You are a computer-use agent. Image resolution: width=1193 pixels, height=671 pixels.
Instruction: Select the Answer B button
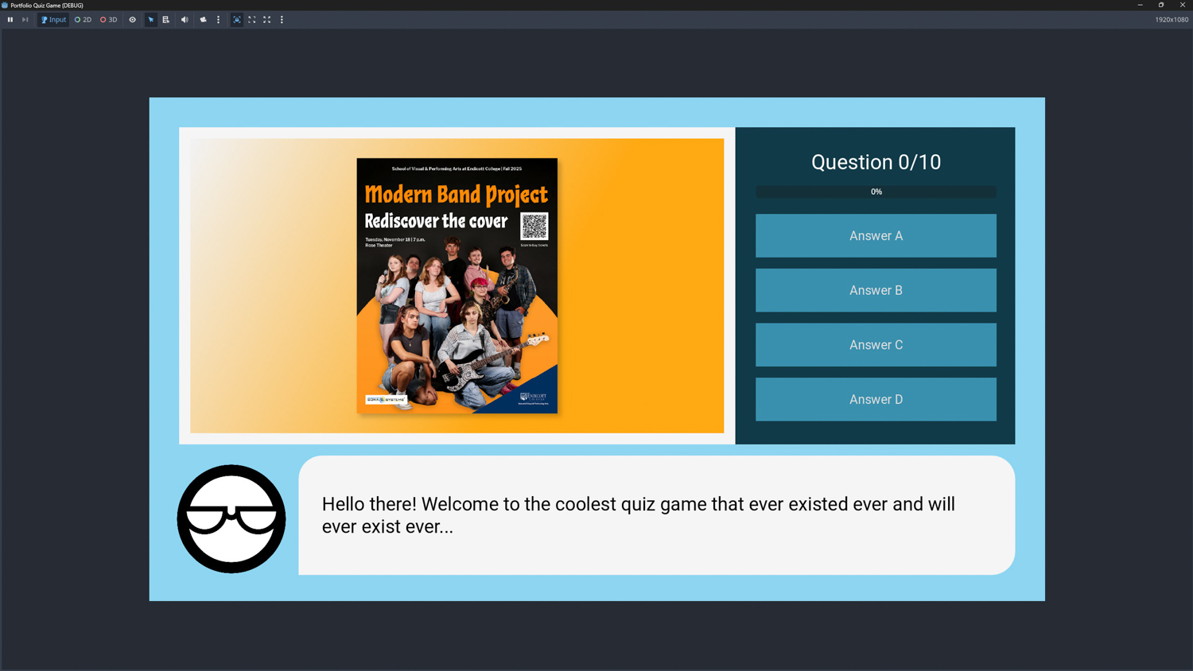click(x=876, y=290)
